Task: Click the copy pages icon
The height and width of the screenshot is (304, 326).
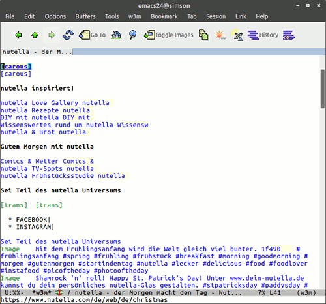Action: click(x=203, y=35)
